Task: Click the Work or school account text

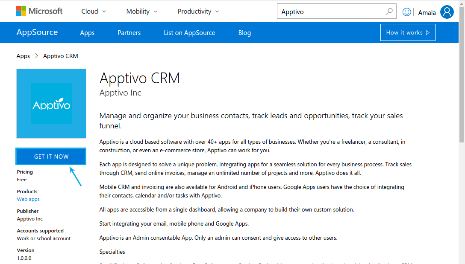Action: tap(44, 238)
